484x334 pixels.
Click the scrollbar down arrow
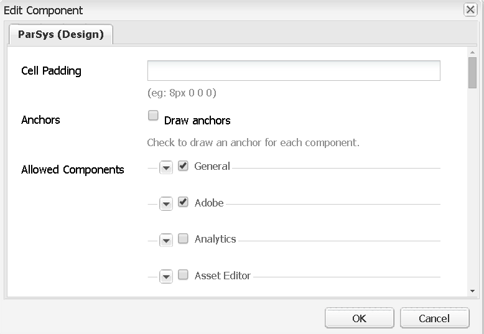472,290
